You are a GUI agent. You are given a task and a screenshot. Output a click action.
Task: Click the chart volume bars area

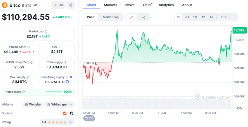(158, 103)
